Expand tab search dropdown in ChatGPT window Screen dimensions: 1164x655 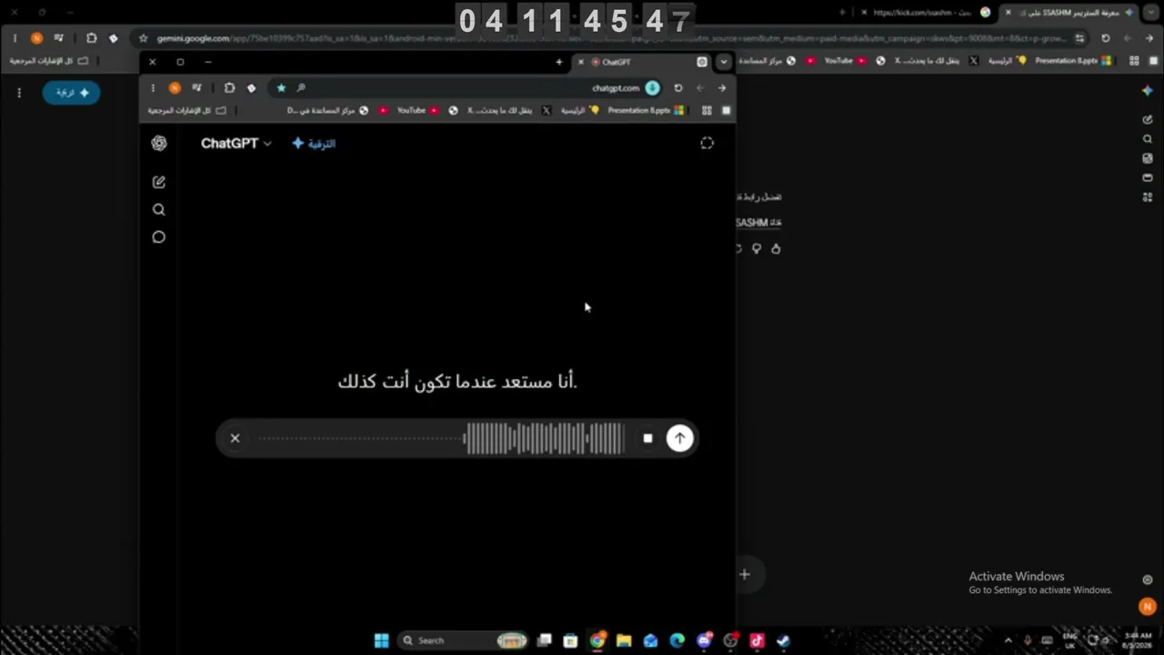coord(723,62)
